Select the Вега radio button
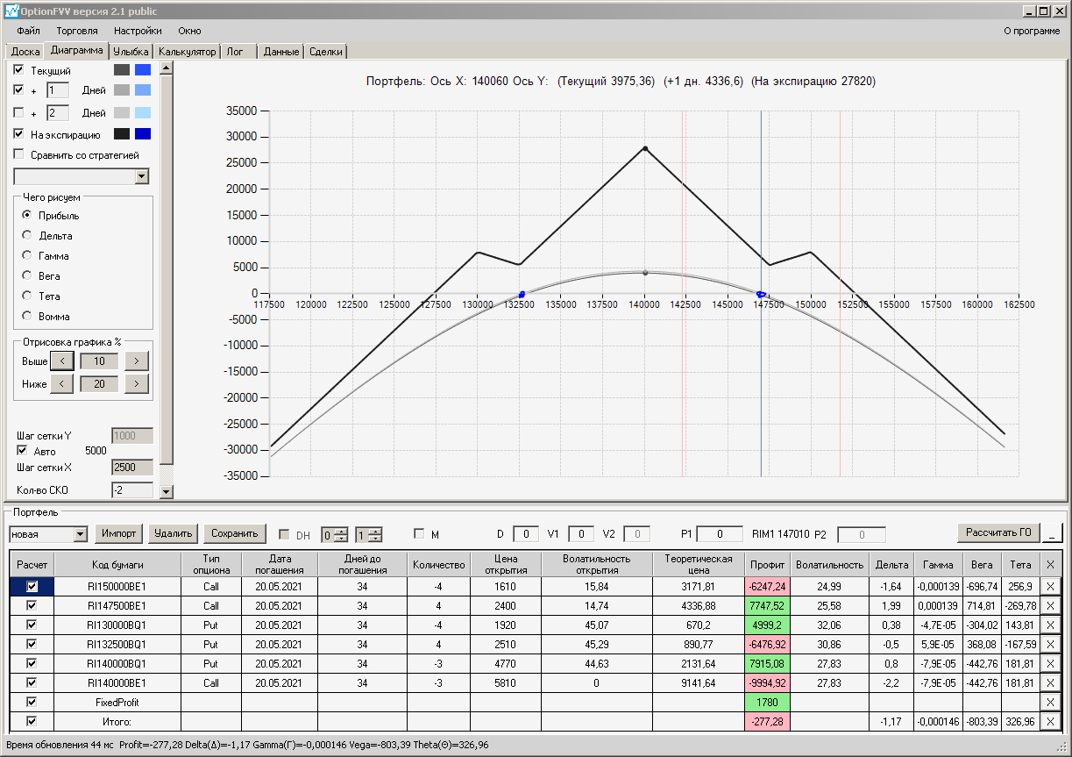The width and height of the screenshot is (1072, 757). pos(27,276)
